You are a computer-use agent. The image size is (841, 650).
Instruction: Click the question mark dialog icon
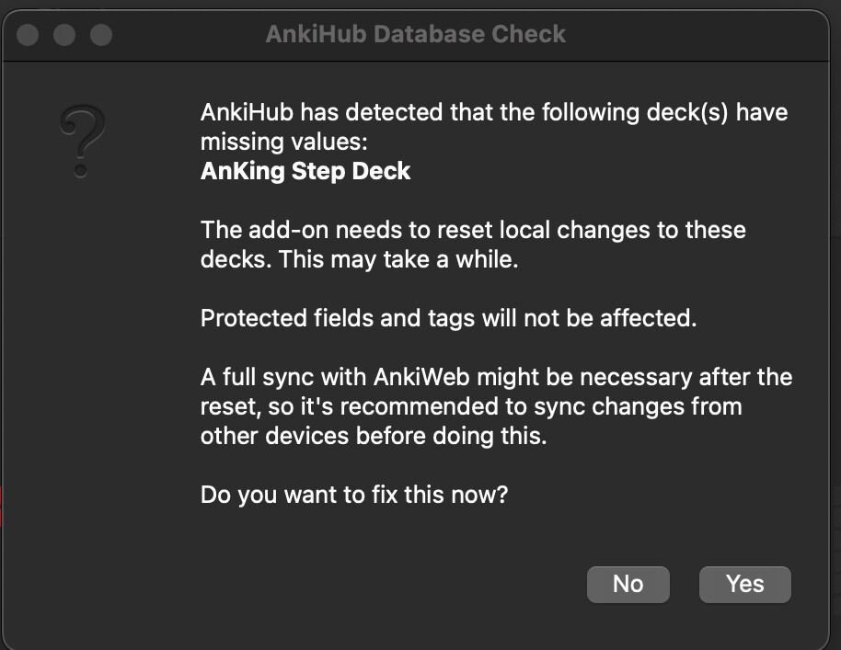point(83,141)
